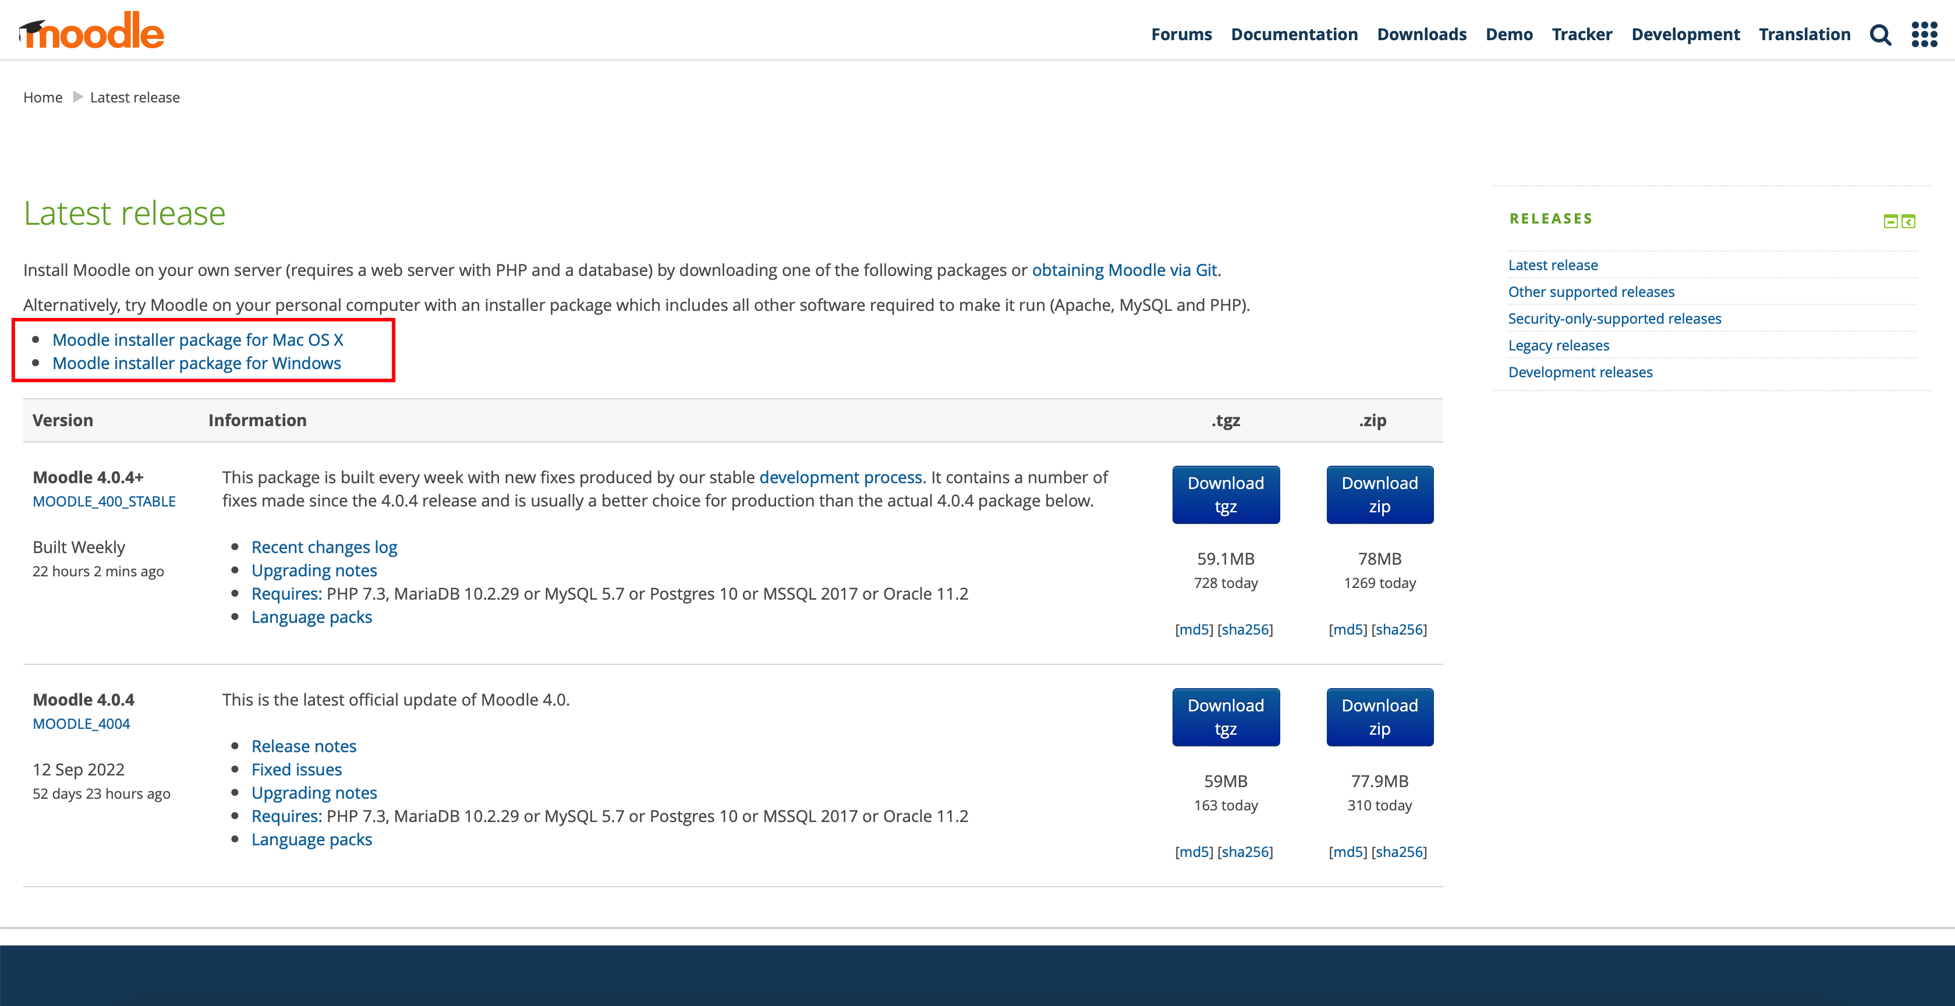This screenshot has height=1006, width=1955.
Task: Follow the 'obtaining Moodle via Git' link
Action: point(1124,270)
